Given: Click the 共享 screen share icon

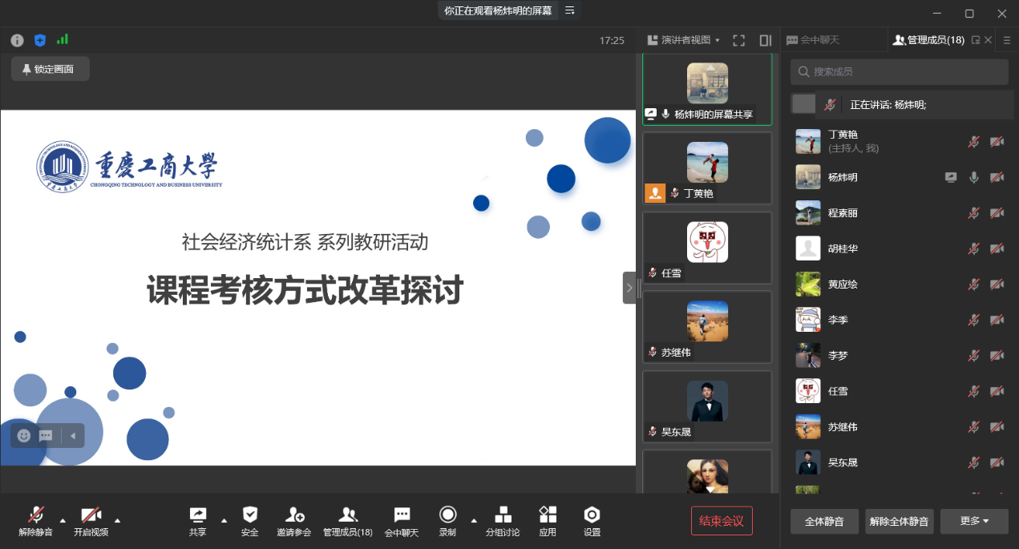Looking at the screenshot, I should click(x=197, y=515).
